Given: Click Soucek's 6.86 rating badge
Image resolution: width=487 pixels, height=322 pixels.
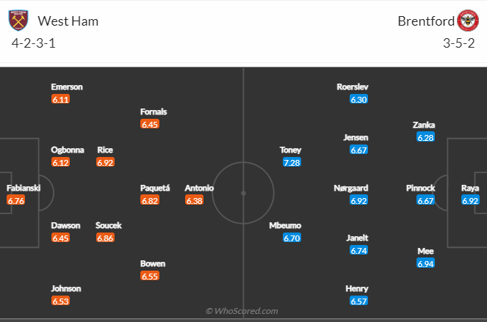Looking at the screenshot, I should [105, 238].
